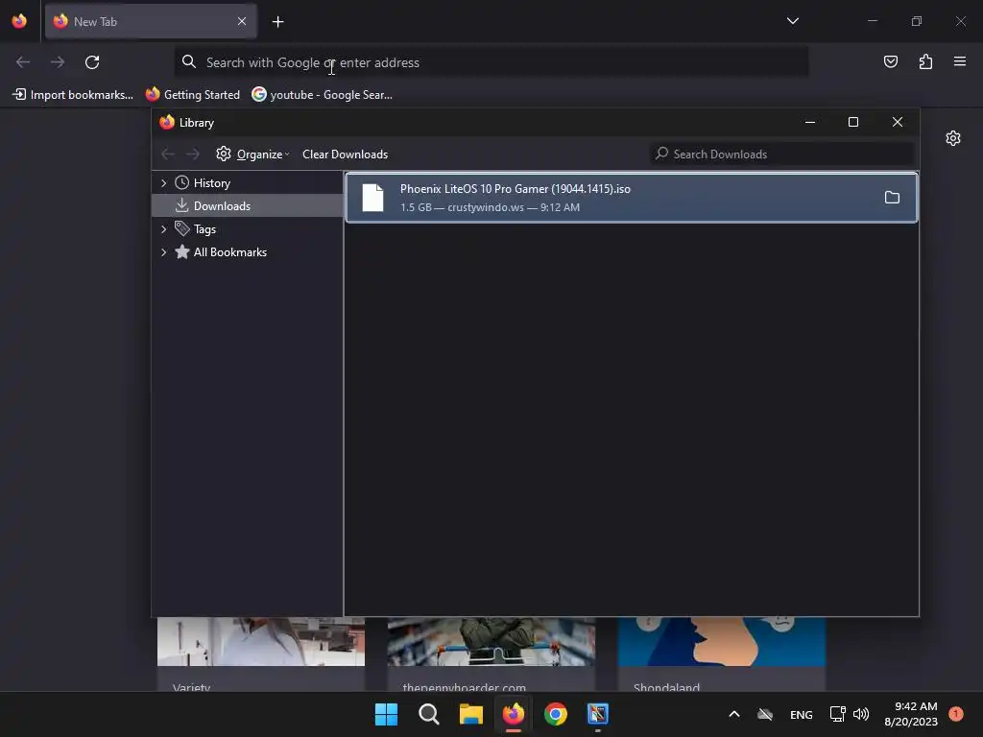
Task: Open volume speaker tray icon
Action: [861, 714]
